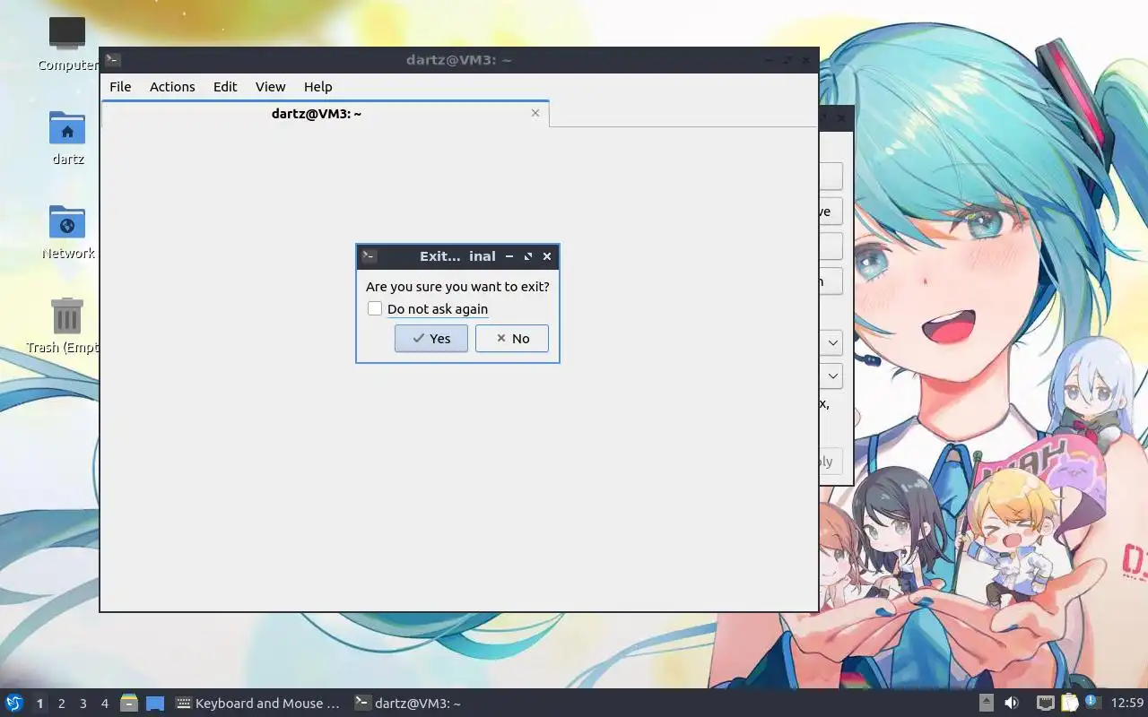Click the terminal icon in the main window title bar

(x=113, y=60)
